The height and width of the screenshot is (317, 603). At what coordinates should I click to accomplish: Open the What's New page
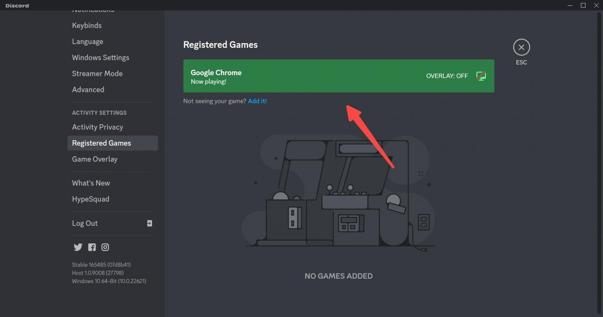tap(91, 182)
